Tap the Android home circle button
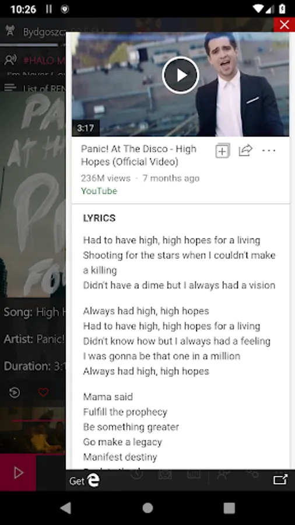 (x=147, y=508)
